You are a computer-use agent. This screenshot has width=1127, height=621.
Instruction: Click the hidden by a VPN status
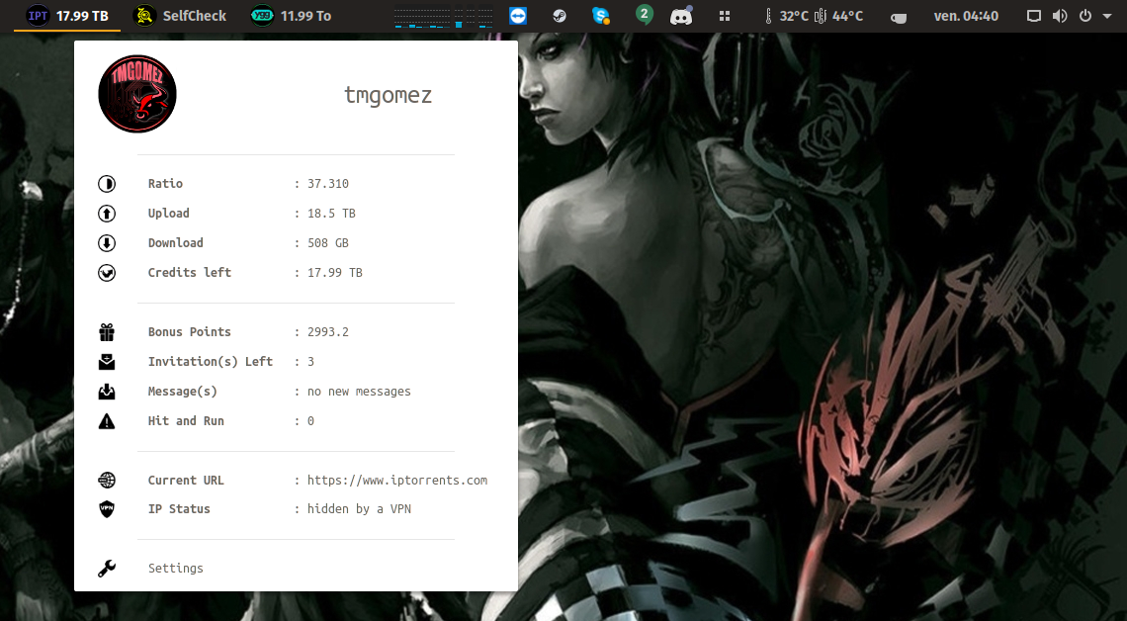359,509
